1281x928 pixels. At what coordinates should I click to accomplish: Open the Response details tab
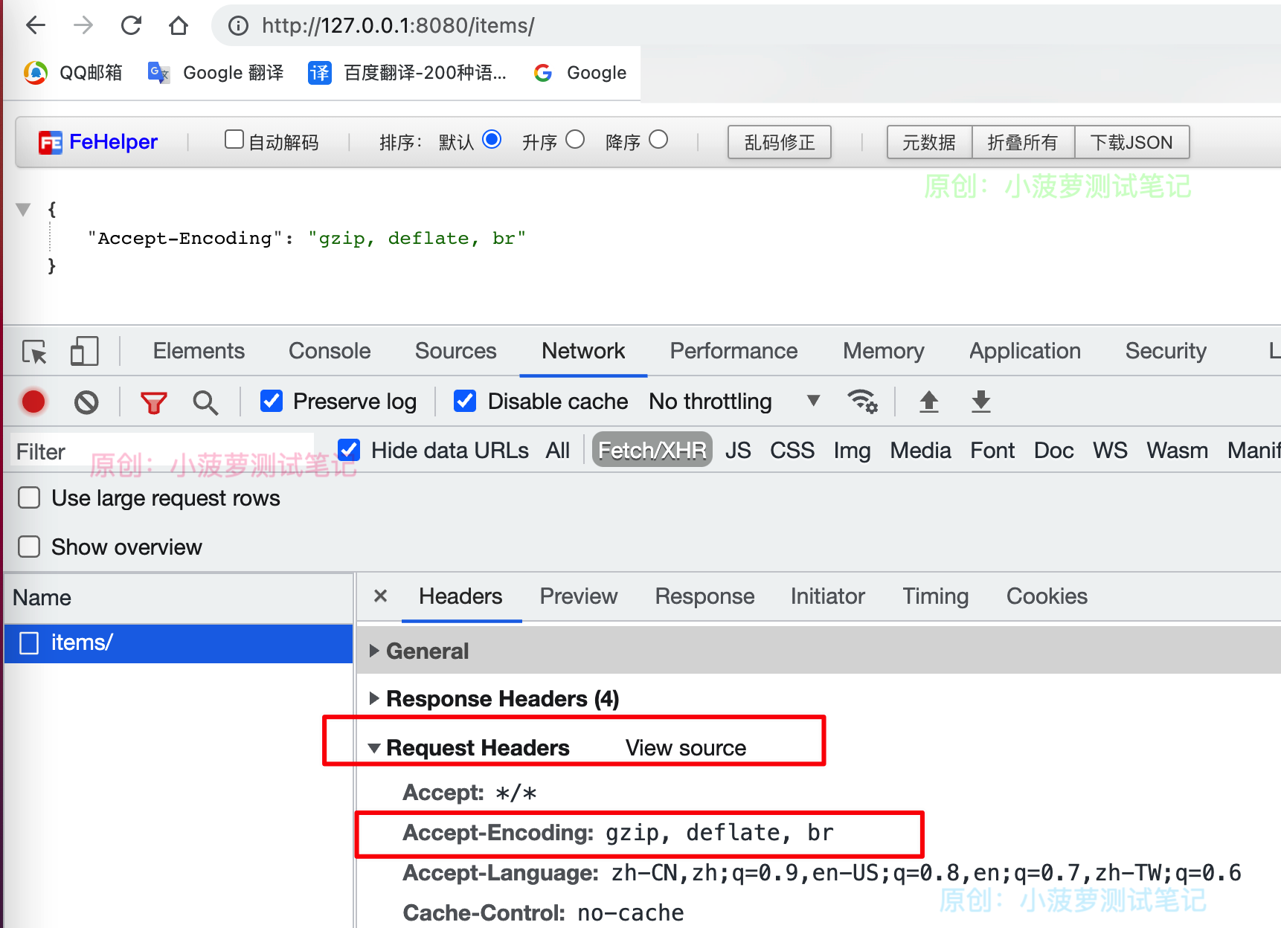tap(704, 596)
